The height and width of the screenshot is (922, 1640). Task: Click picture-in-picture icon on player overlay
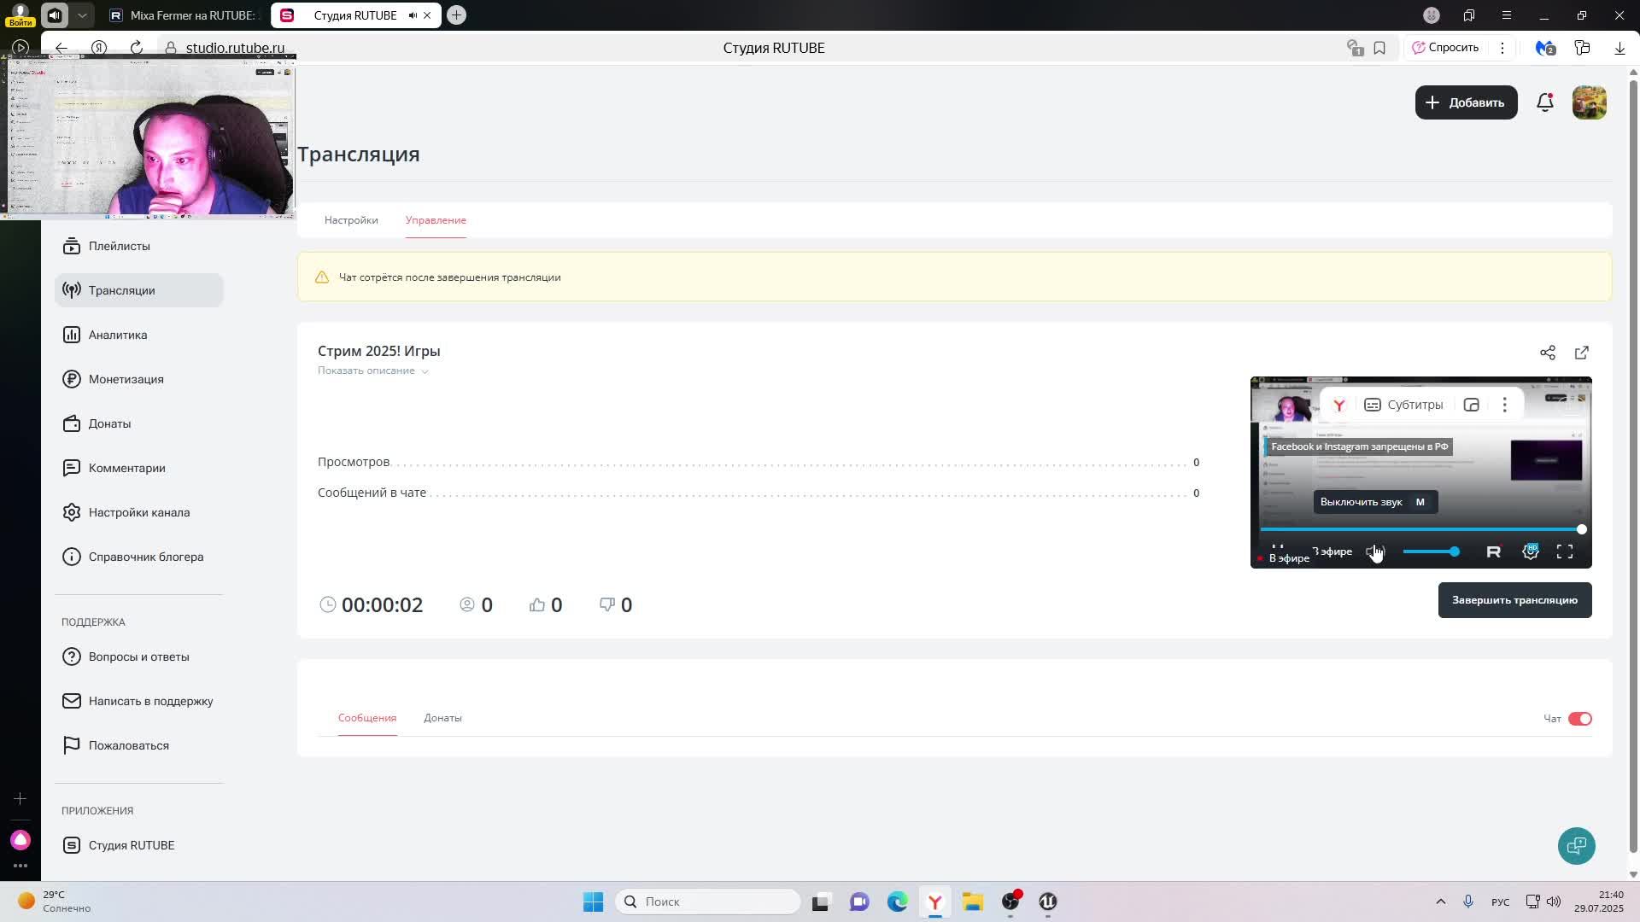tap(1471, 405)
